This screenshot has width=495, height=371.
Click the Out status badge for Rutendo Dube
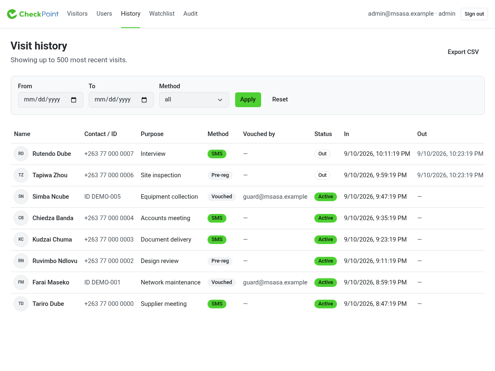click(x=323, y=154)
